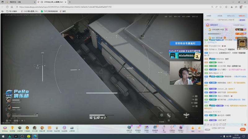248x139 pixels.
Task: Select the second leaderboard tab in chat panel
Action: [x=220, y=16]
